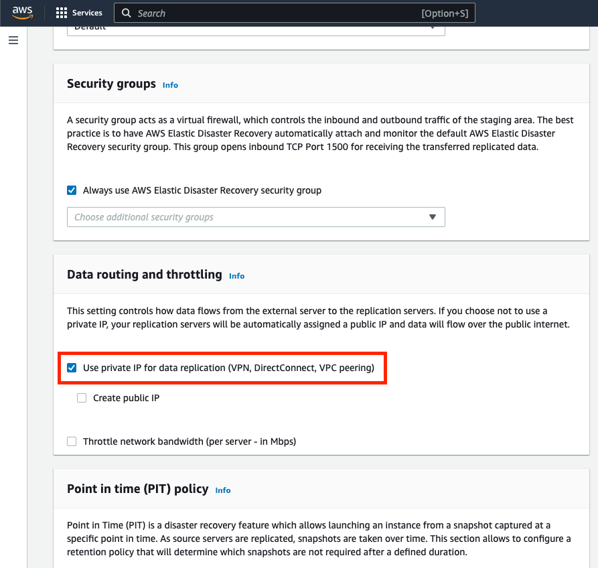Expand Choose additional security groups dropdown
The width and height of the screenshot is (598, 568).
[x=256, y=217]
